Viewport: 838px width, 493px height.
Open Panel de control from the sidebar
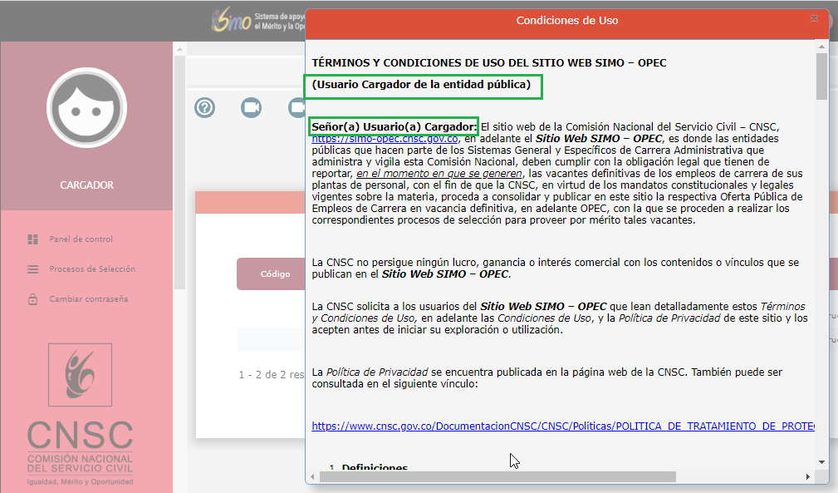81,239
